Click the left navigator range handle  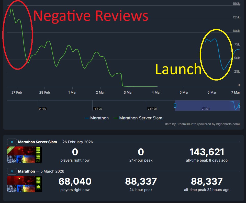(x=175, y=106)
